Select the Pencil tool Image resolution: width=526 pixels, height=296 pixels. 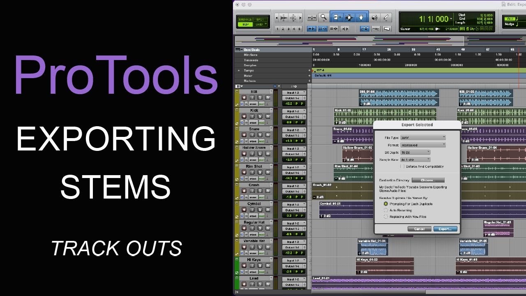pos(386,18)
